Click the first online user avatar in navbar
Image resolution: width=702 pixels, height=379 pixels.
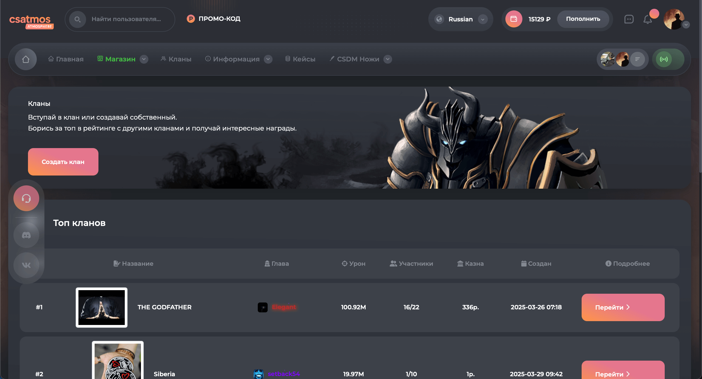[608, 59]
